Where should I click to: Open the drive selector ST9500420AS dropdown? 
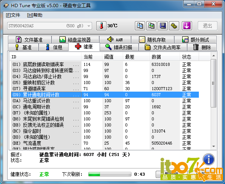[50, 26]
